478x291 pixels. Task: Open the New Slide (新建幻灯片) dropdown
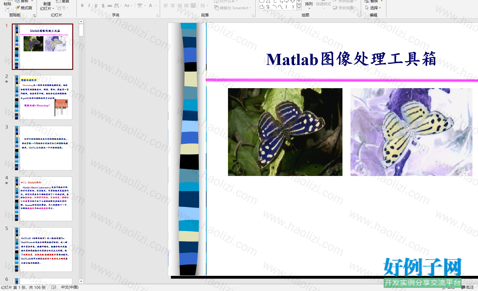coord(47,6)
